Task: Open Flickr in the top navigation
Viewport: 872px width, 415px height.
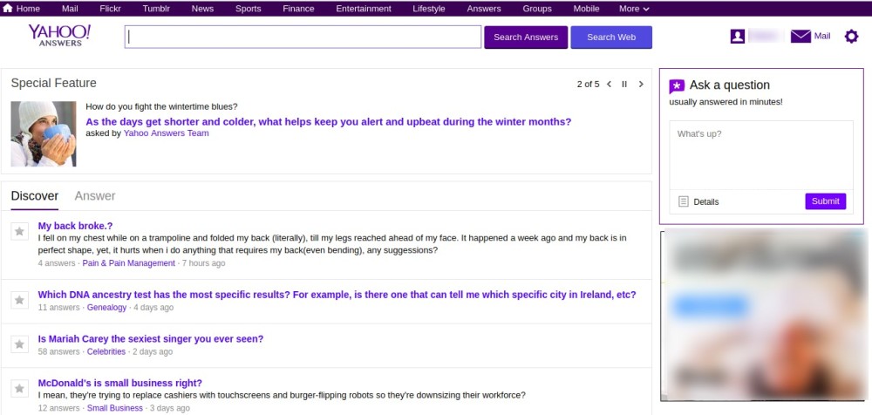Action: point(110,9)
